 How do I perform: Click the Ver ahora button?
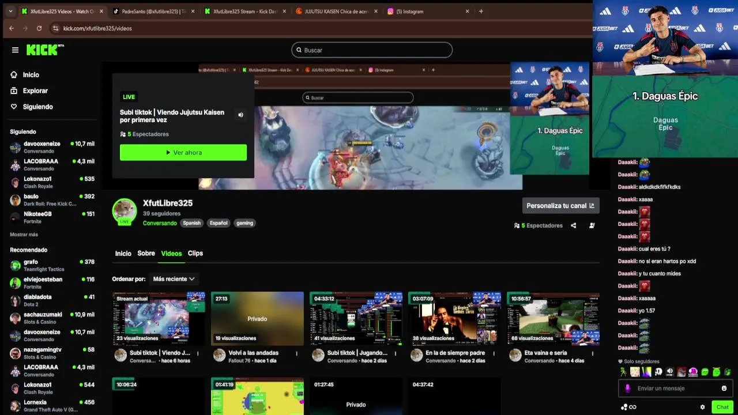pos(183,152)
